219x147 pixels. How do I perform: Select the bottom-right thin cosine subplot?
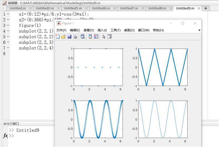tap(163, 119)
